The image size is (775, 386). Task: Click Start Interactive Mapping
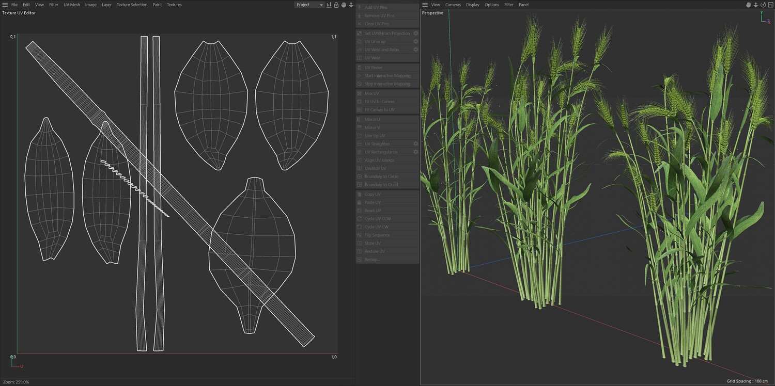point(387,76)
